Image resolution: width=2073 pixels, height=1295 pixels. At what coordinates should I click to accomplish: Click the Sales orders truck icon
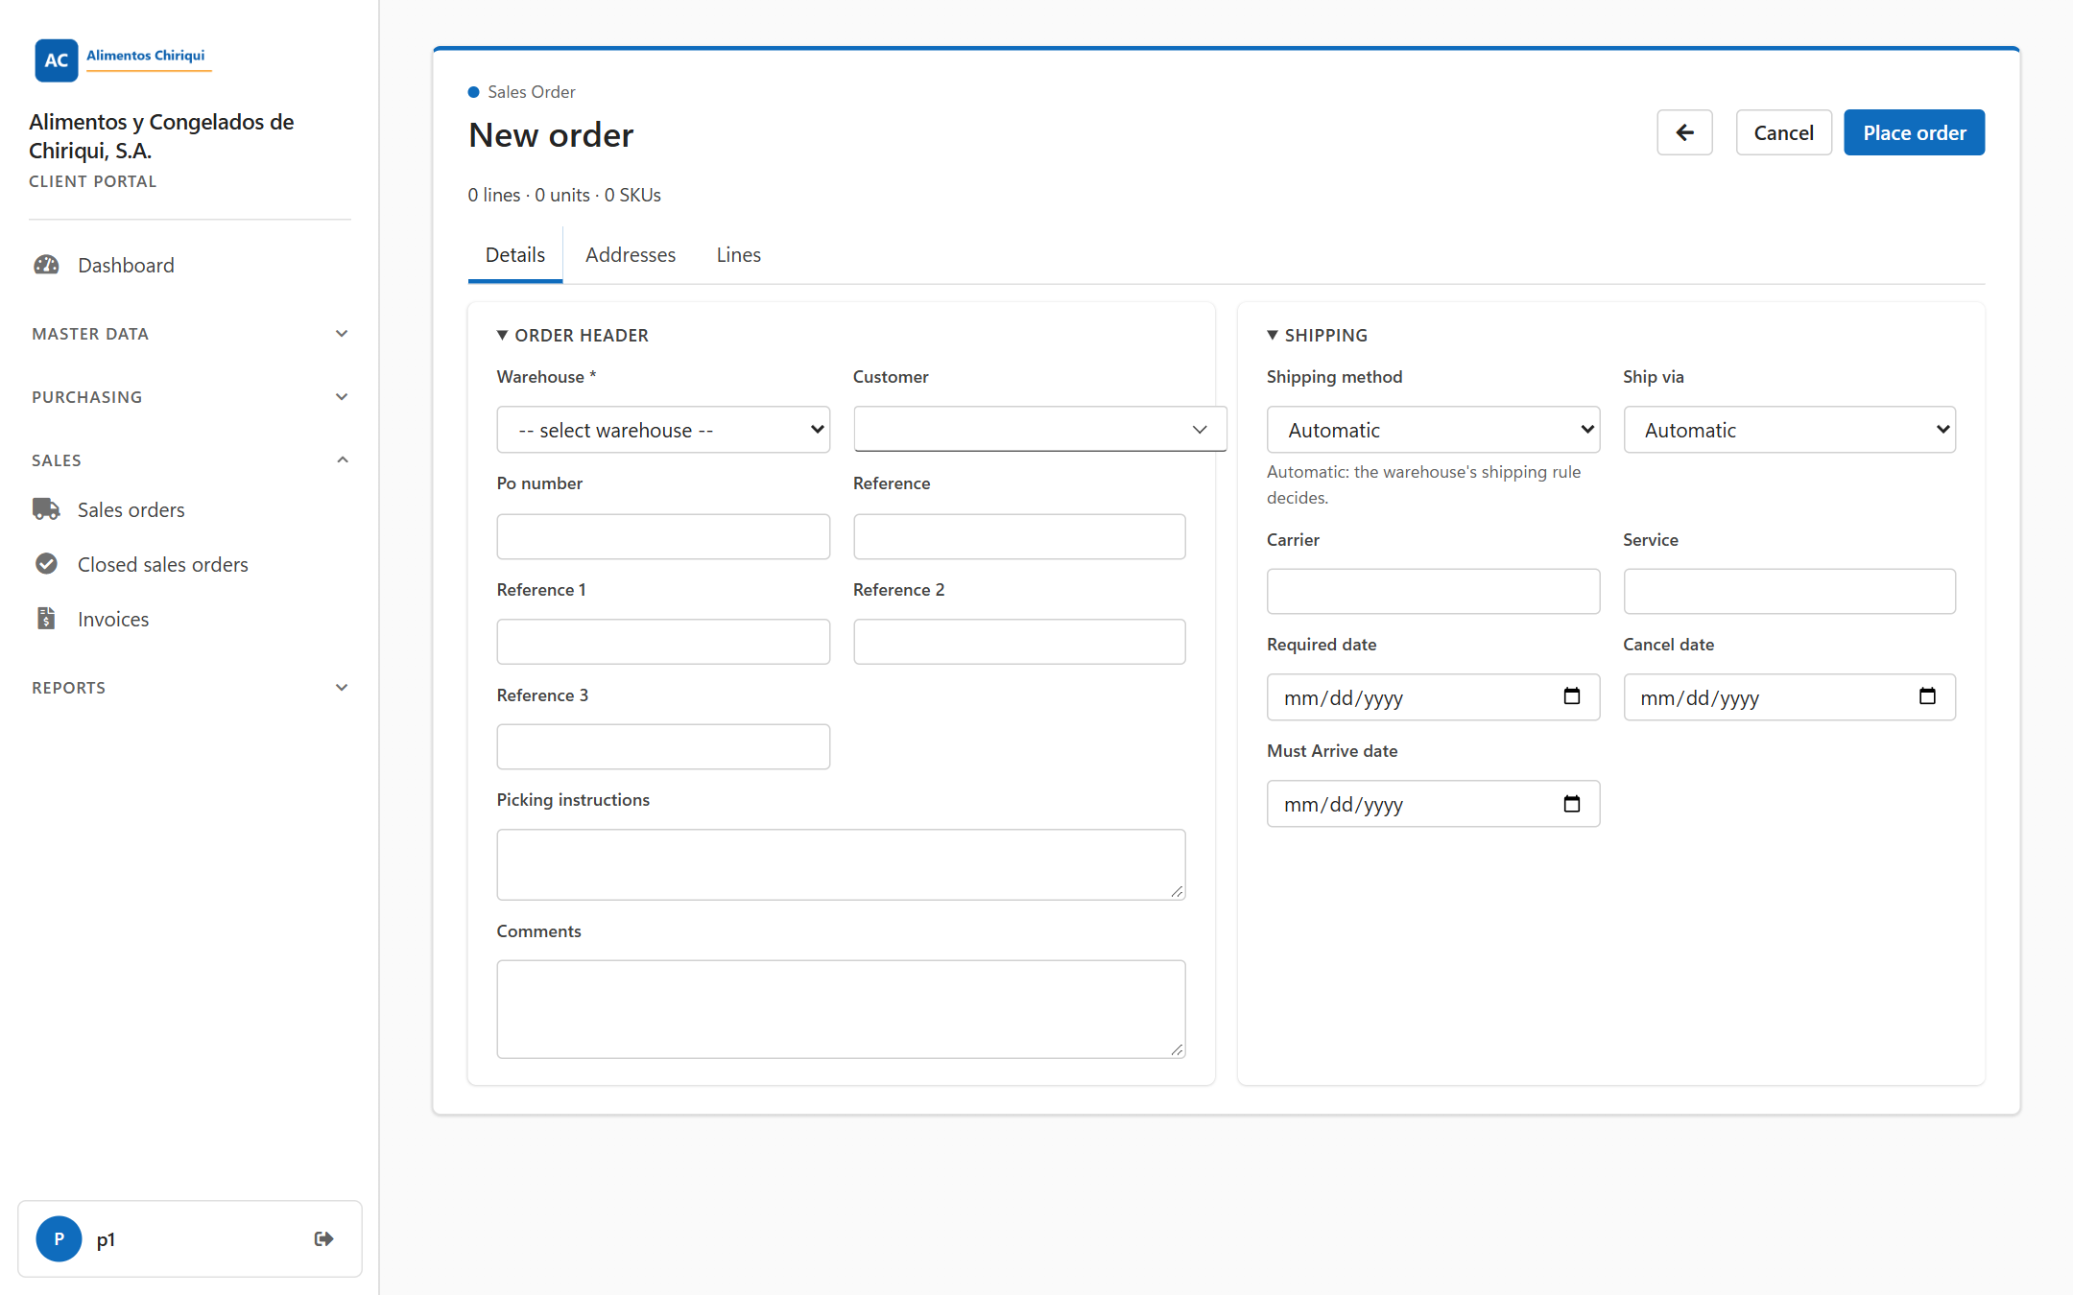click(46, 509)
